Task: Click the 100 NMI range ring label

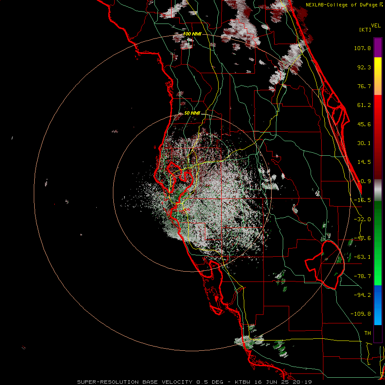Action: [x=192, y=34]
